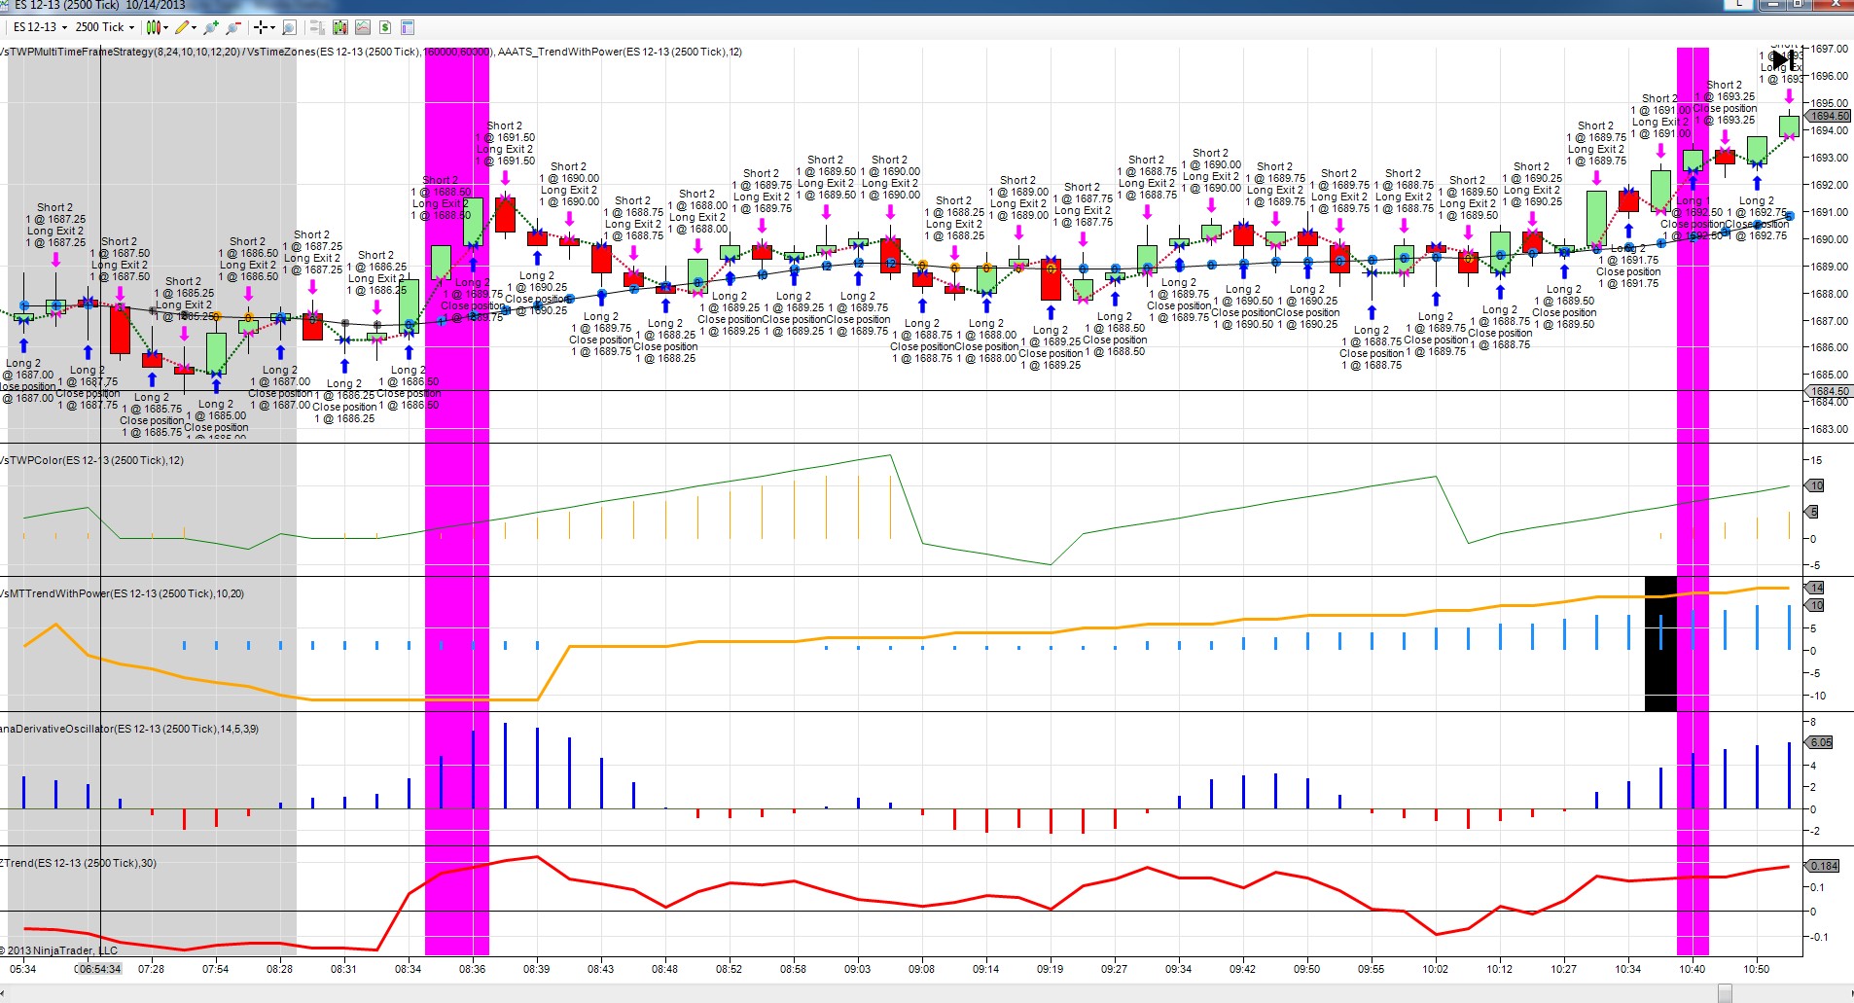The height and width of the screenshot is (1003, 1854).
Task: Click the 09:03 time axis label
Action: (x=857, y=969)
